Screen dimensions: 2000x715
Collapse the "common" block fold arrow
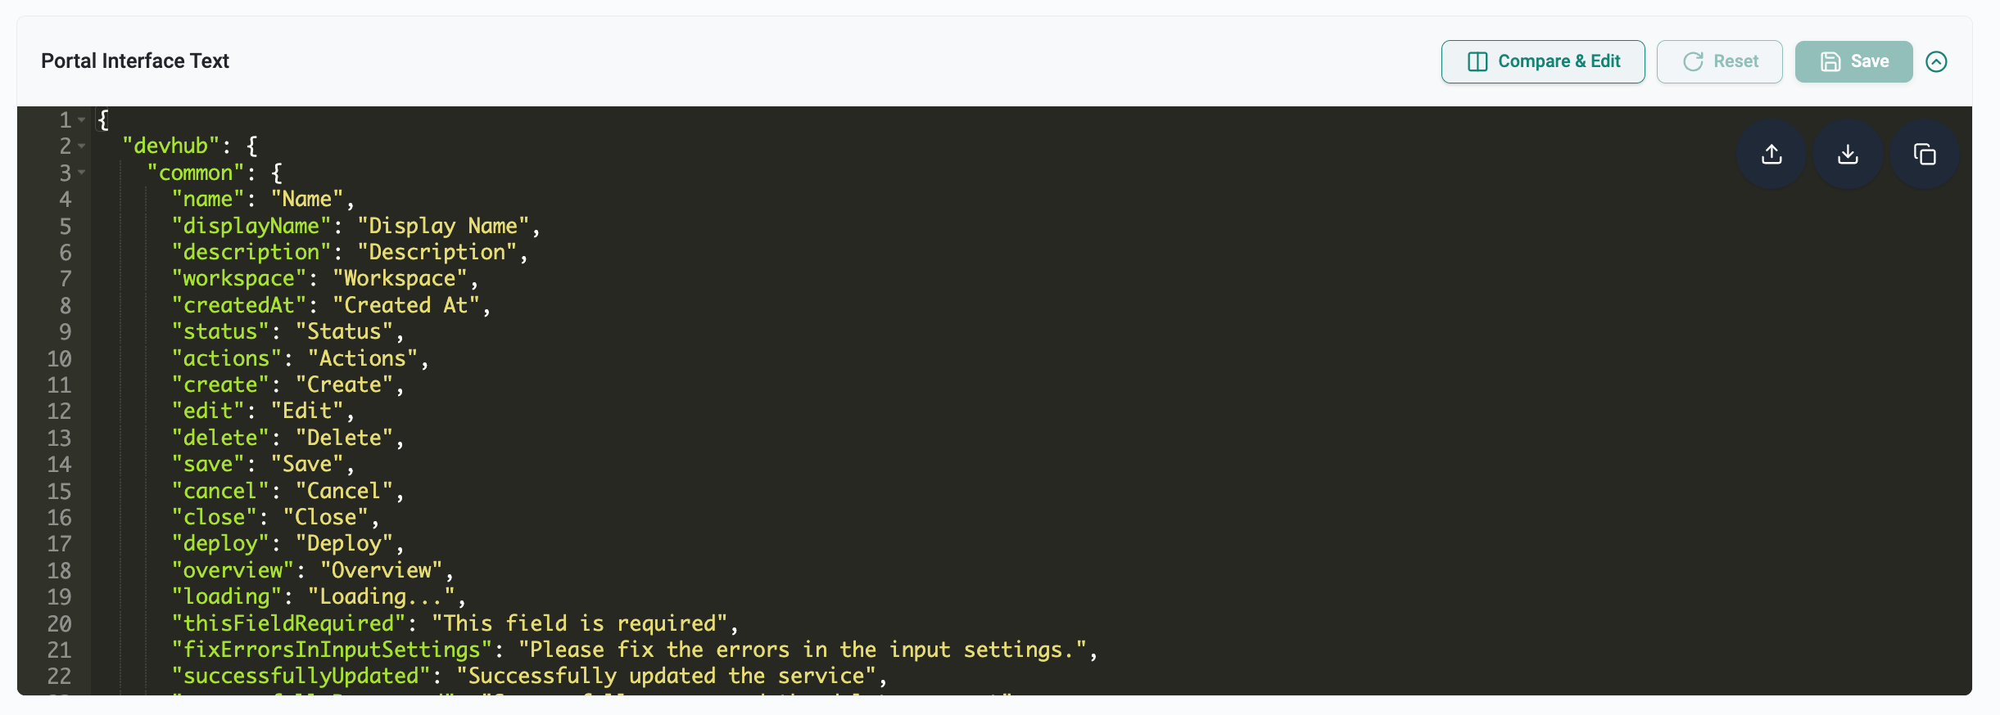click(82, 173)
